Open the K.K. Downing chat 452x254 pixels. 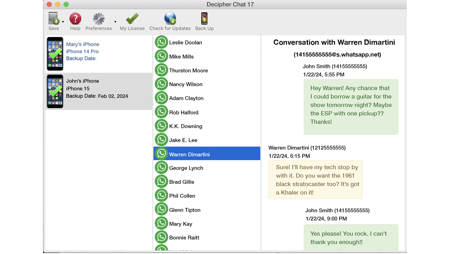pyautogui.click(x=186, y=126)
